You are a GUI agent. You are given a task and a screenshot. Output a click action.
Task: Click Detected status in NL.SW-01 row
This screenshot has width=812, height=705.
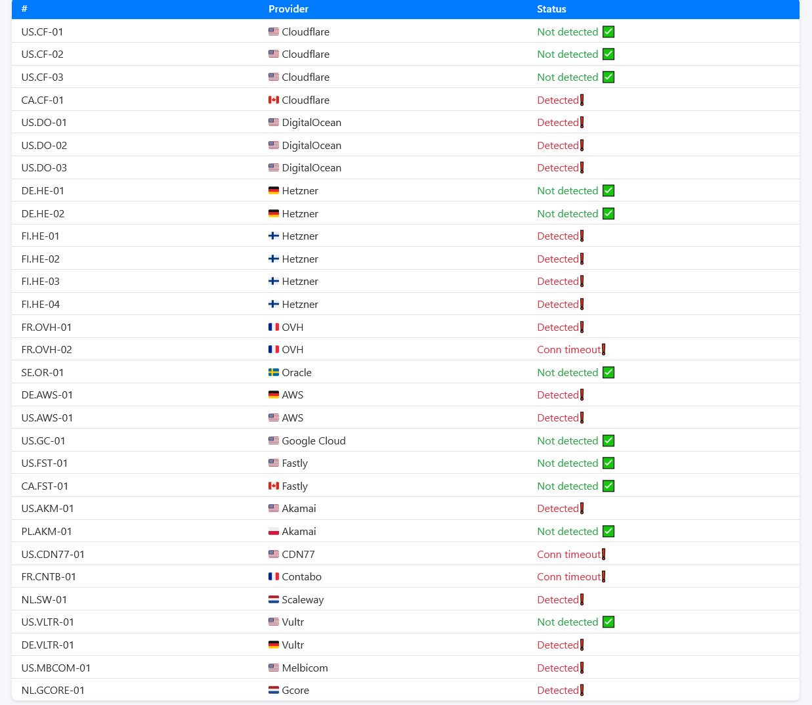click(558, 599)
